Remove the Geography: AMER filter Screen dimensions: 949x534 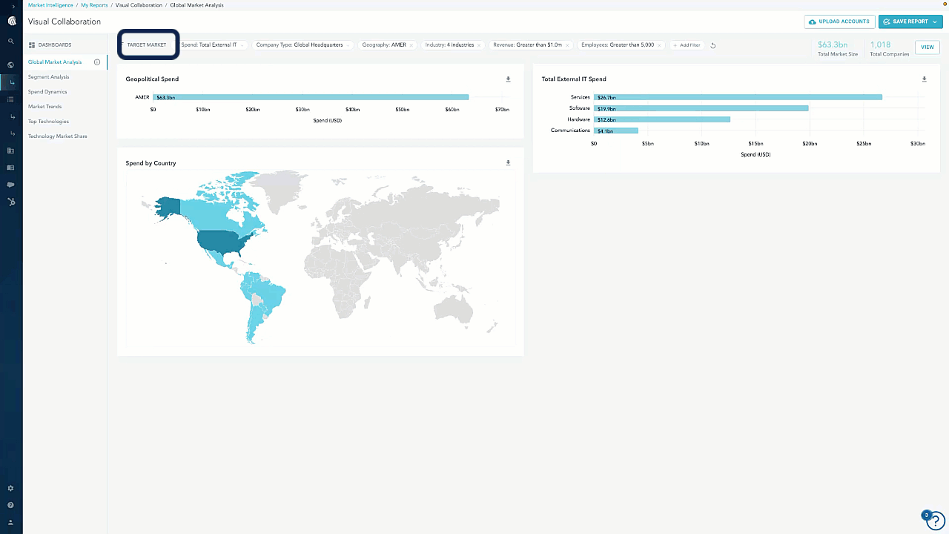(x=411, y=45)
